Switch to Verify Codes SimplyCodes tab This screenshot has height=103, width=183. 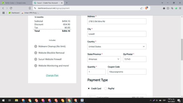15,3
